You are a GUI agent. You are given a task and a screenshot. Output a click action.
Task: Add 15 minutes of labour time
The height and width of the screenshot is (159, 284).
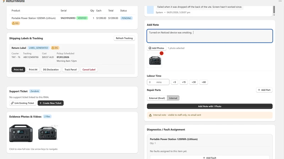tap(184, 82)
